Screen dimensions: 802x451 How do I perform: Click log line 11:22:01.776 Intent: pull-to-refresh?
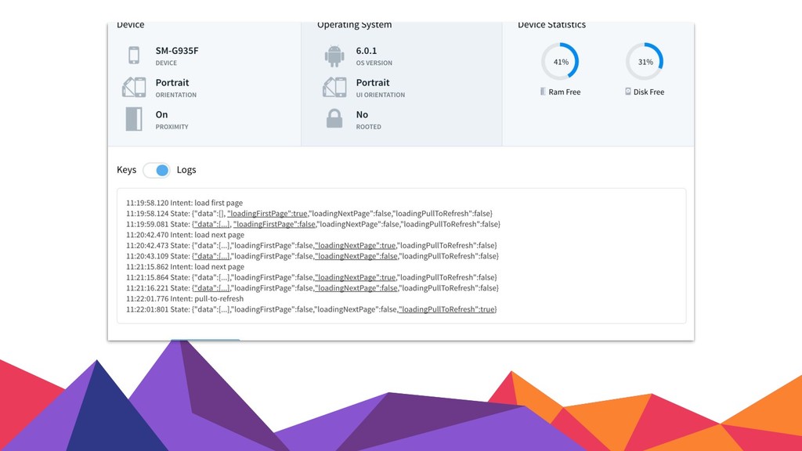(185, 298)
